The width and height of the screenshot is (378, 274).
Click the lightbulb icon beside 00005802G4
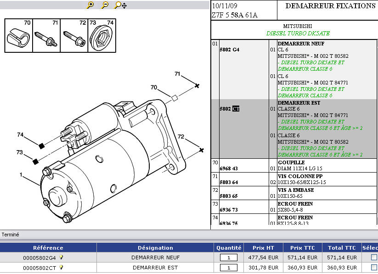(61, 257)
